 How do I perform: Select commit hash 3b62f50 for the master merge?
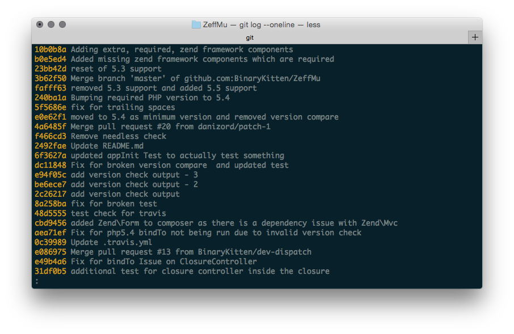(x=50, y=78)
